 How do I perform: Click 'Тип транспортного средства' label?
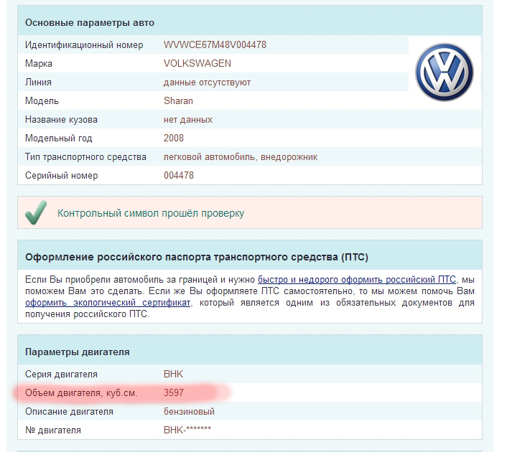tap(85, 156)
